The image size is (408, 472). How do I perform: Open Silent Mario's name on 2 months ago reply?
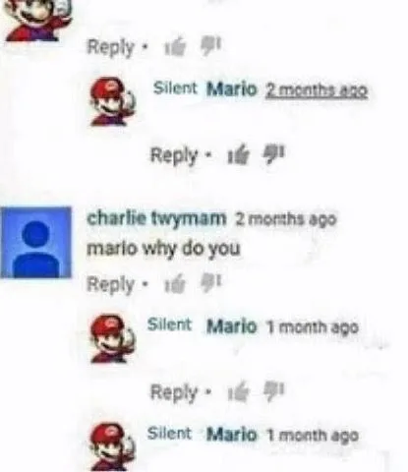[x=205, y=88]
